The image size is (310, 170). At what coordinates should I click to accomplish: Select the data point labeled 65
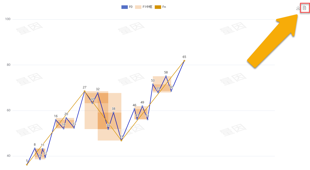click(x=184, y=61)
